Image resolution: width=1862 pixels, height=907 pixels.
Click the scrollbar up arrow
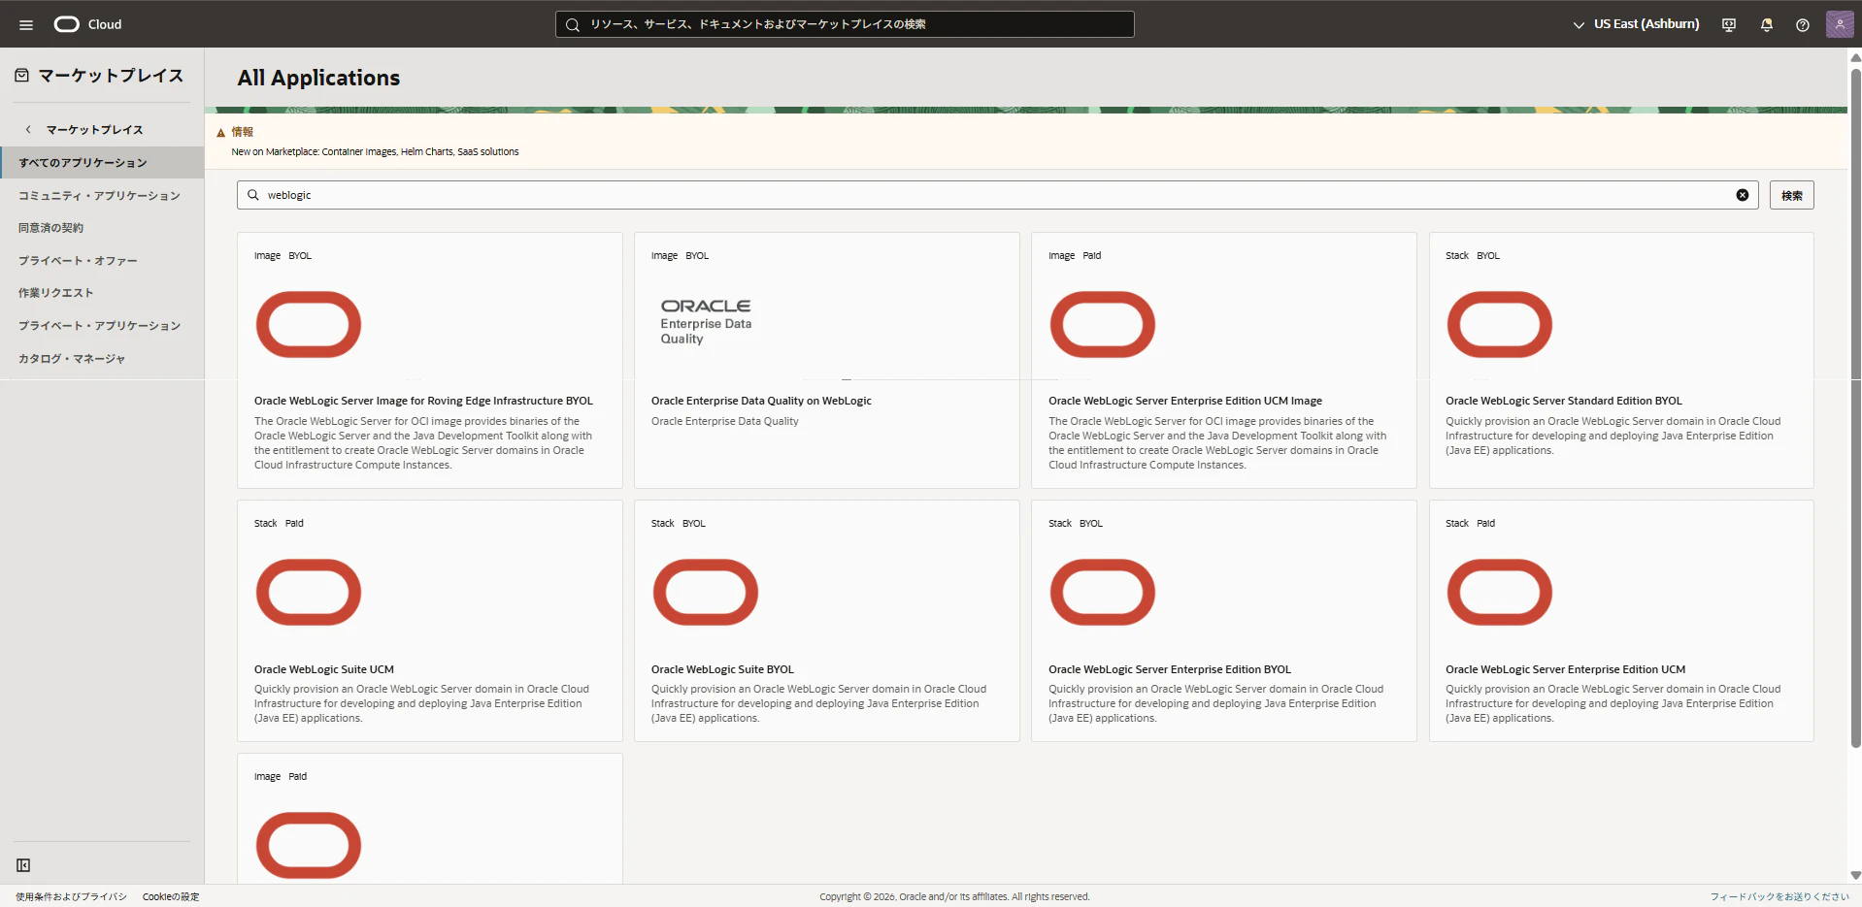click(x=1855, y=57)
